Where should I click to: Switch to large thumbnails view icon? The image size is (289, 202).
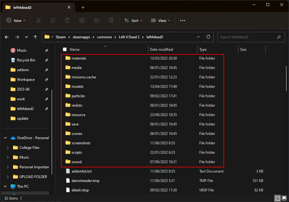284,198
